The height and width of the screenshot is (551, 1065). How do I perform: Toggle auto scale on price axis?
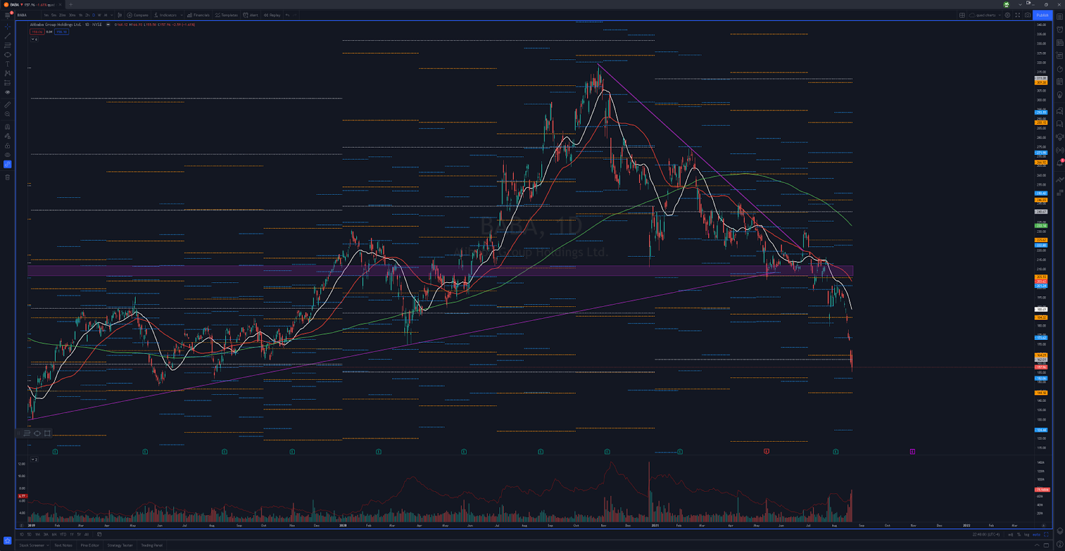1036,534
